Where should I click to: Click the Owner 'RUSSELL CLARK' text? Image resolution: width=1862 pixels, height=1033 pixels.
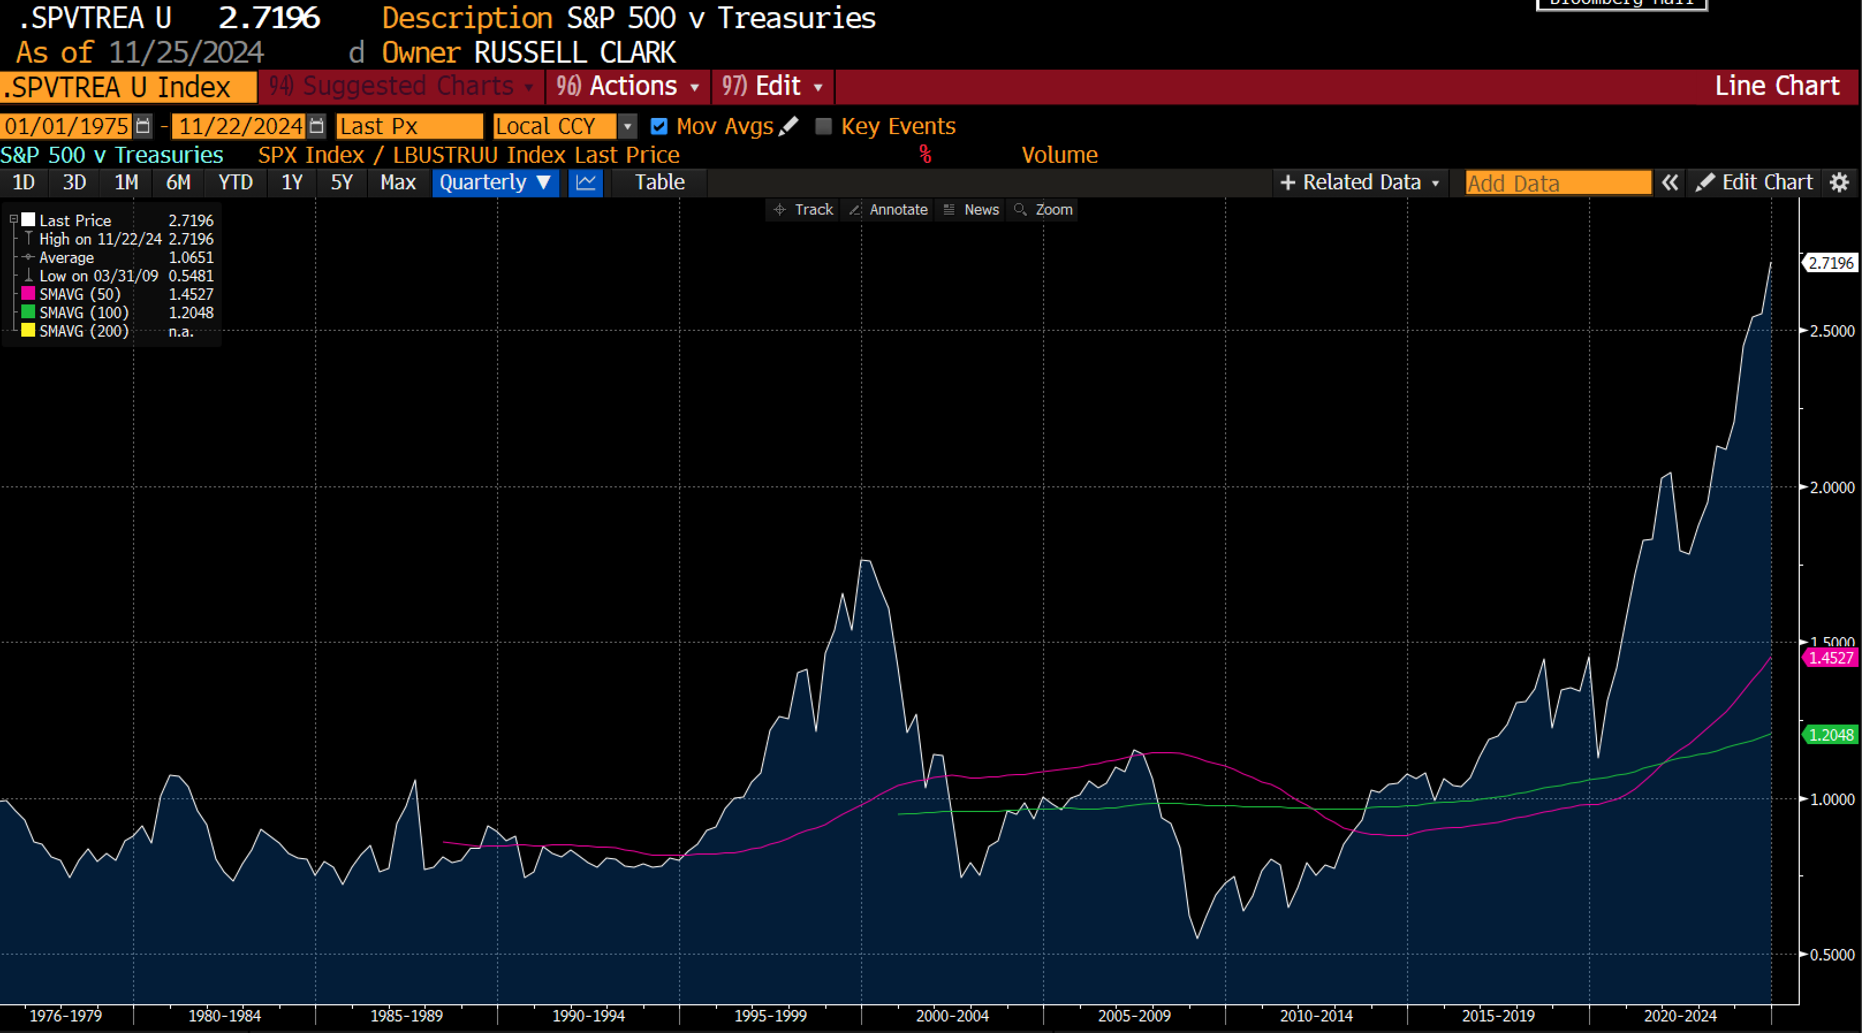tap(575, 53)
